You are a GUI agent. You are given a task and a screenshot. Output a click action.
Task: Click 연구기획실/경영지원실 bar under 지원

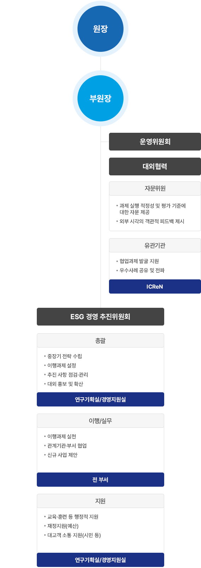[x=100, y=560]
